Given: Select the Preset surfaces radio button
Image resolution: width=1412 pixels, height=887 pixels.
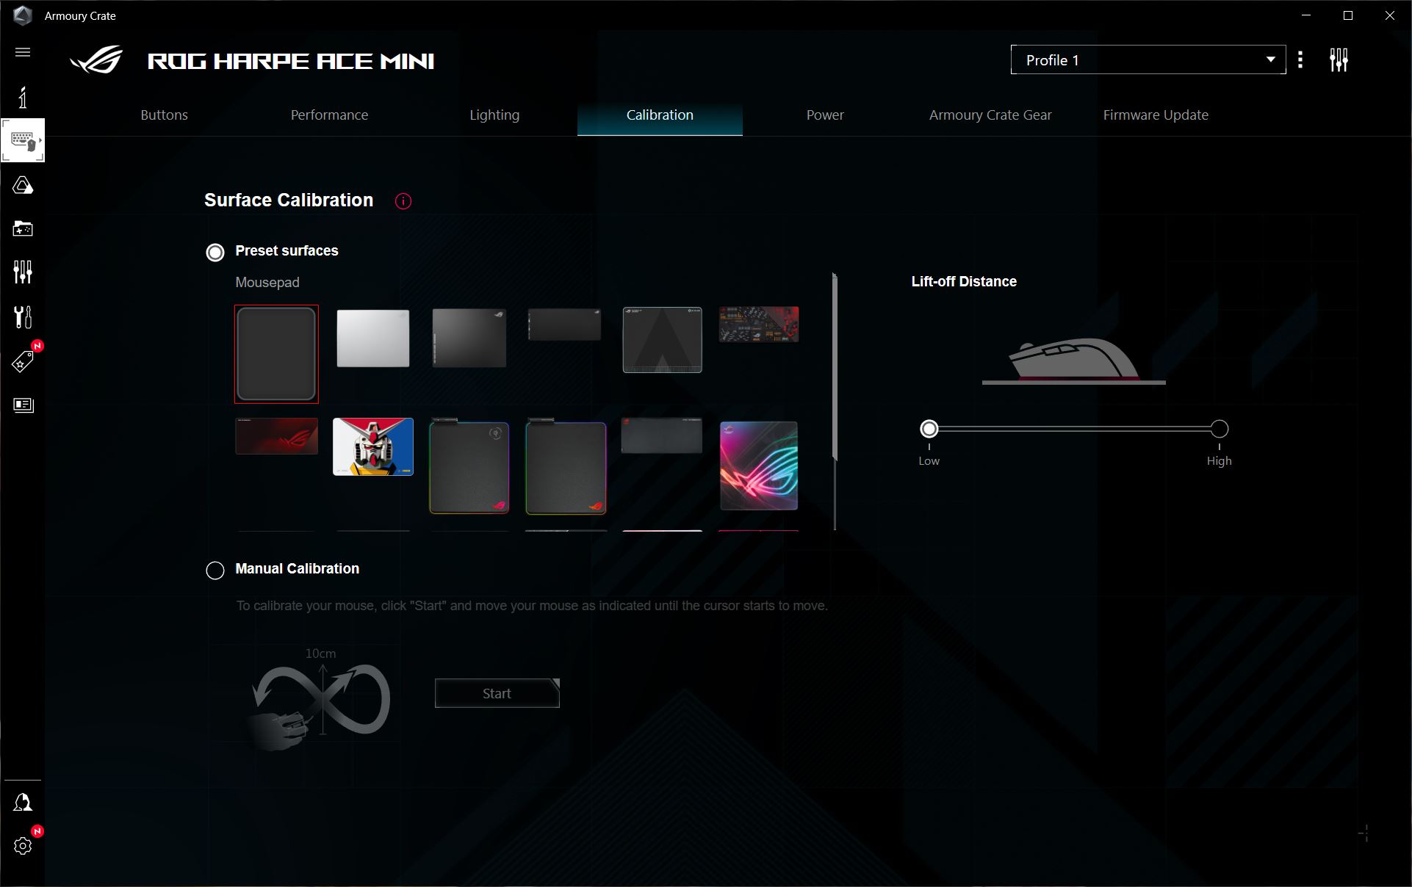Looking at the screenshot, I should click(215, 253).
